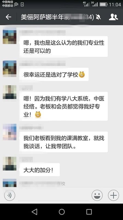Tap the muted notification bell icon
The image size is (123, 220).
tap(98, 17)
